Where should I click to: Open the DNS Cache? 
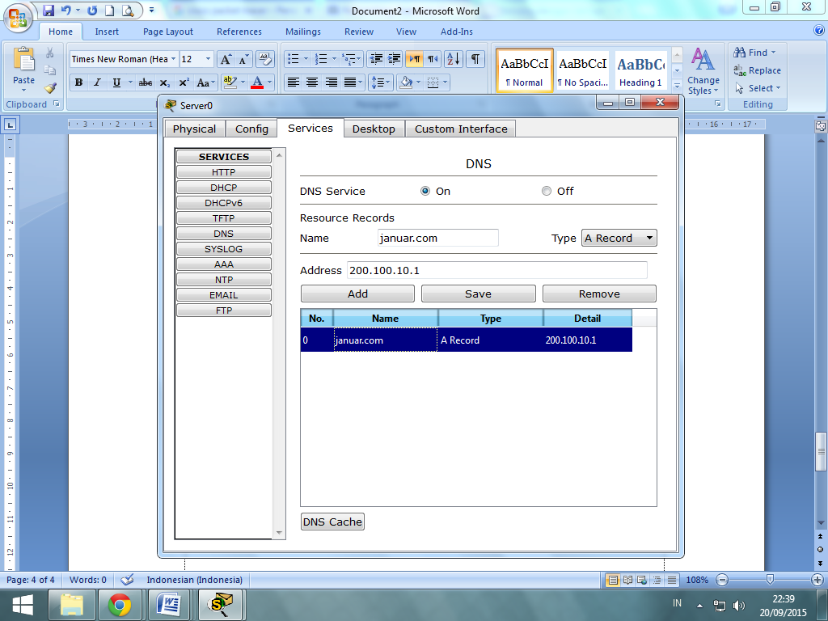pyautogui.click(x=332, y=522)
